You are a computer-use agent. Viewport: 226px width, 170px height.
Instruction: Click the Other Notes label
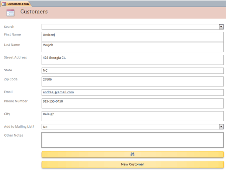[13, 135]
